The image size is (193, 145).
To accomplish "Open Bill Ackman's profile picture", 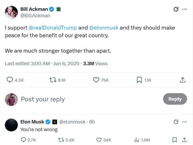I will [11, 12].
